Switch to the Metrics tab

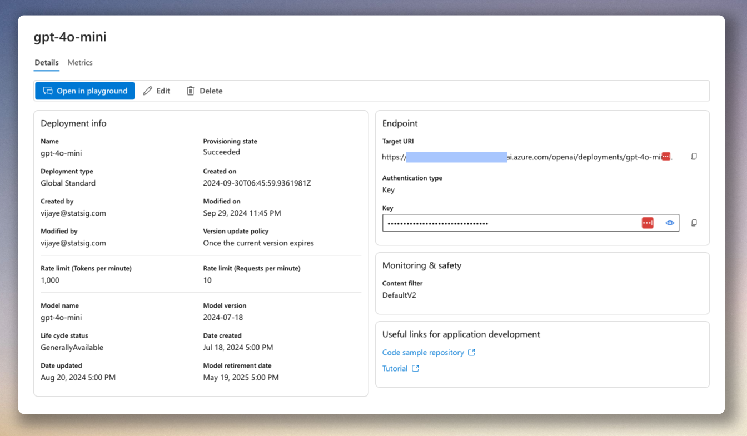coord(79,62)
